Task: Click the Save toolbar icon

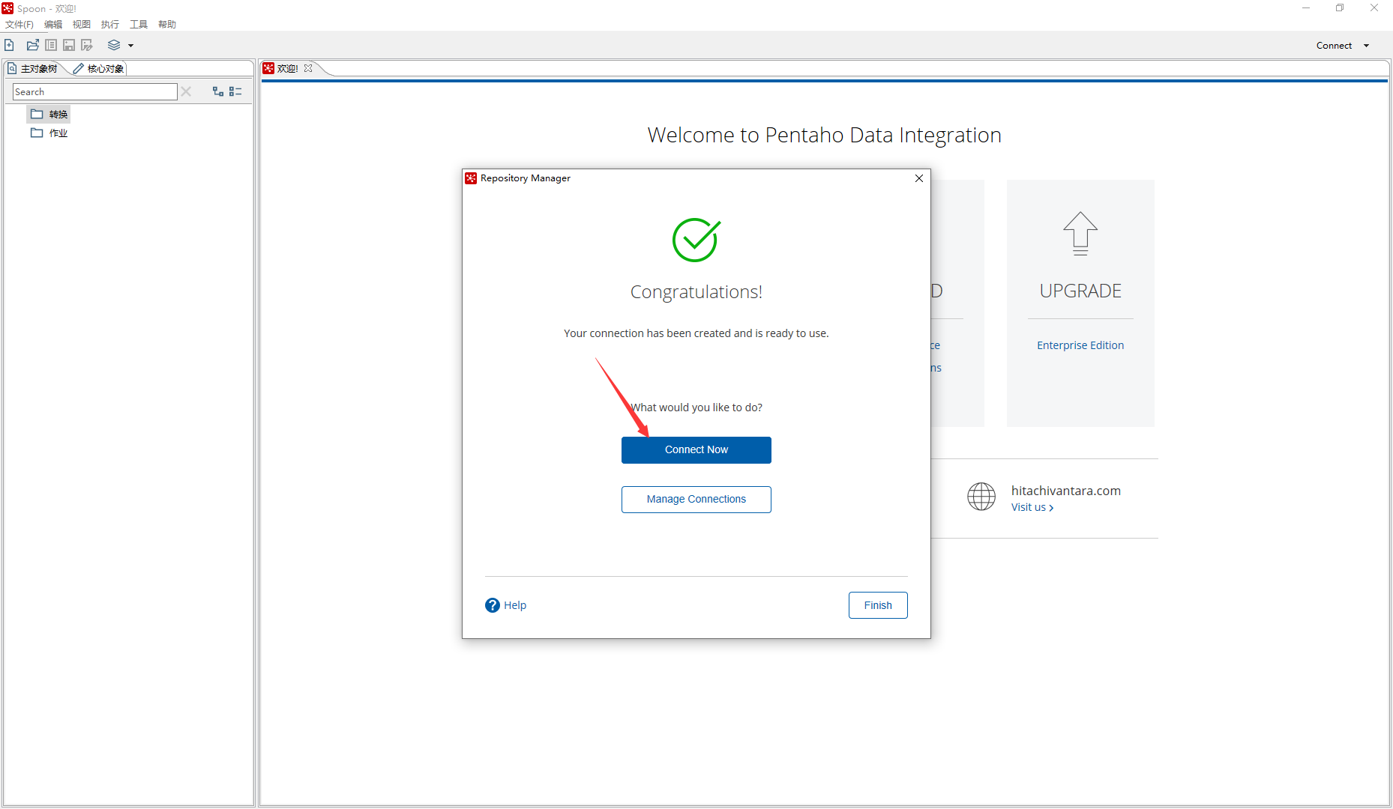Action: pos(69,45)
